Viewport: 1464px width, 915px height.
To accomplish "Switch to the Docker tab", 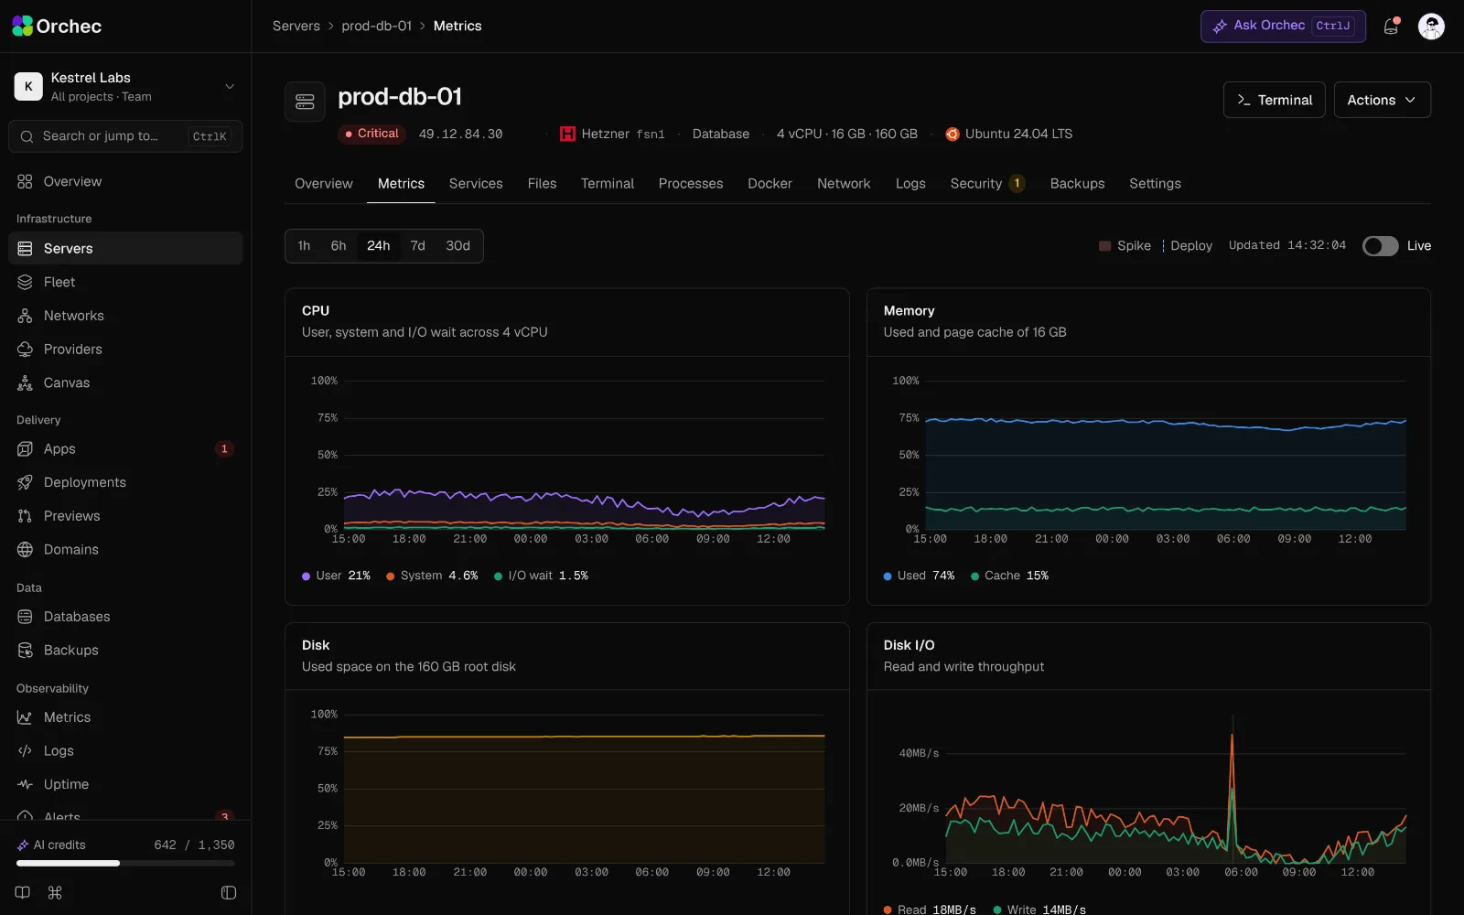I will click(770, 183).
